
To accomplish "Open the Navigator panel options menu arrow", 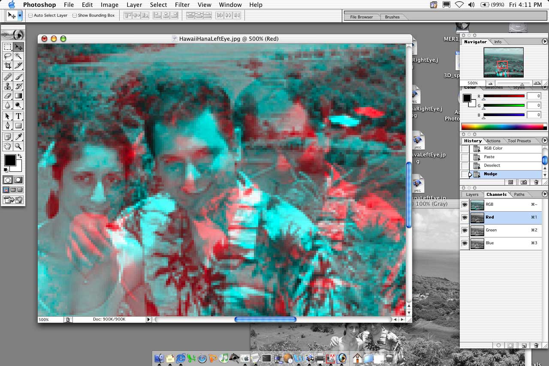I will coord(545,42).
